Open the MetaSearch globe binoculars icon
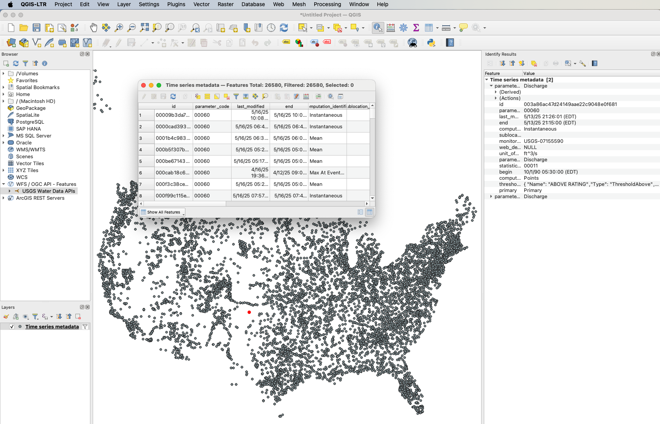The height and width of the screenshot is (424, 660). point(412,43)
